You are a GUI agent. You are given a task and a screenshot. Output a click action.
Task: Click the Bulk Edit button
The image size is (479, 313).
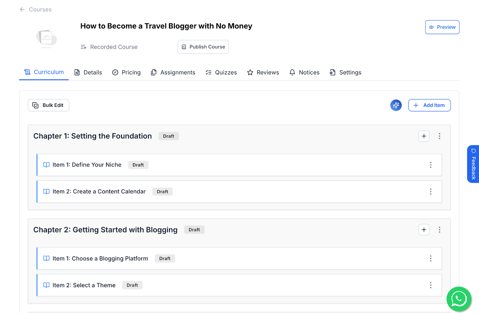pos(48,105)
